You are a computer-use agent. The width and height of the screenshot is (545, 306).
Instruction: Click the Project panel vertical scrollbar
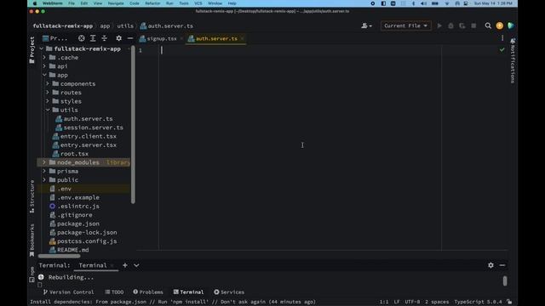click(133, 124)
